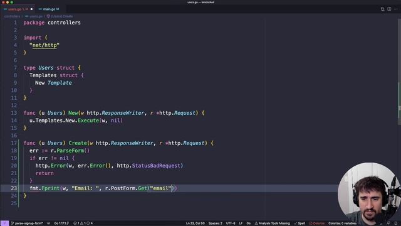Click the return keyword on line 21
The image size is (401, 226).
pyautogui.click(x=44, y=173)
